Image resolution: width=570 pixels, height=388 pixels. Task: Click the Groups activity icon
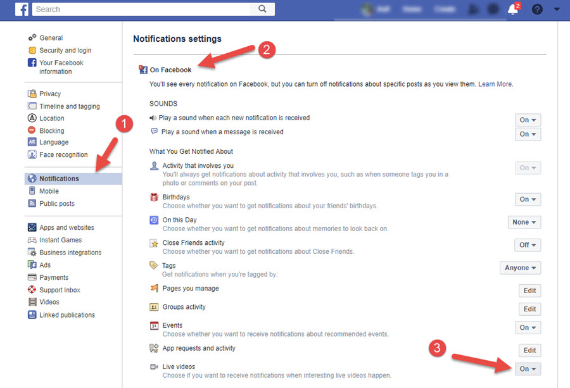(154, 307)
